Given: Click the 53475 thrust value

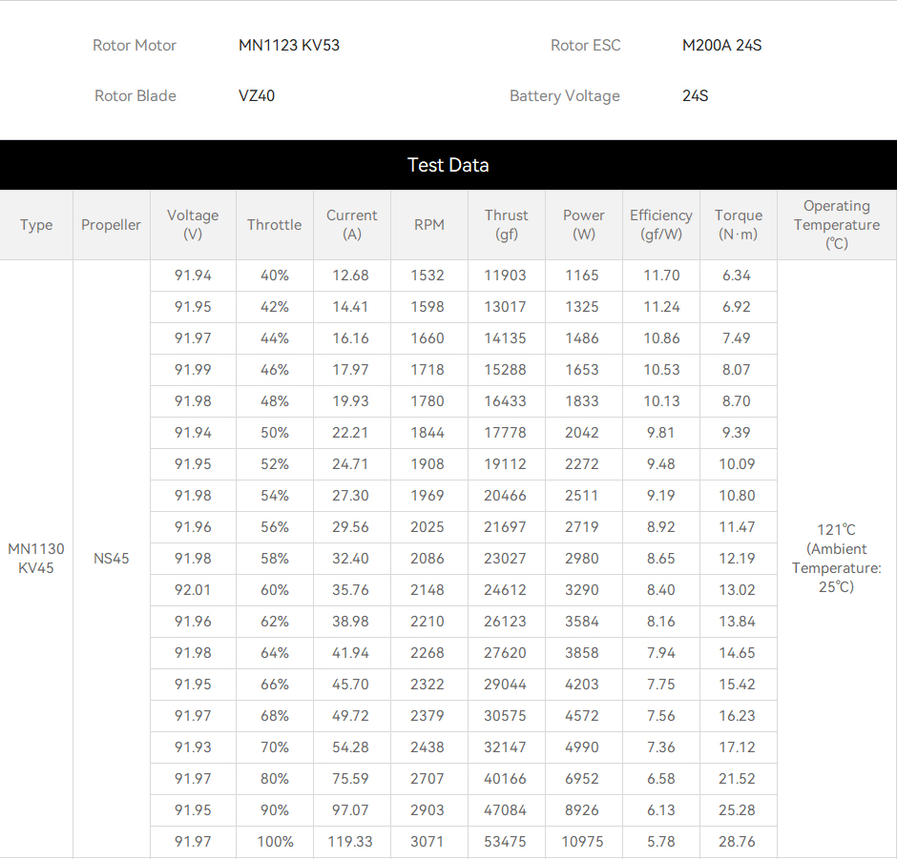Looking at the screenshot, I should pyautogui.click(x=505, y=841).
